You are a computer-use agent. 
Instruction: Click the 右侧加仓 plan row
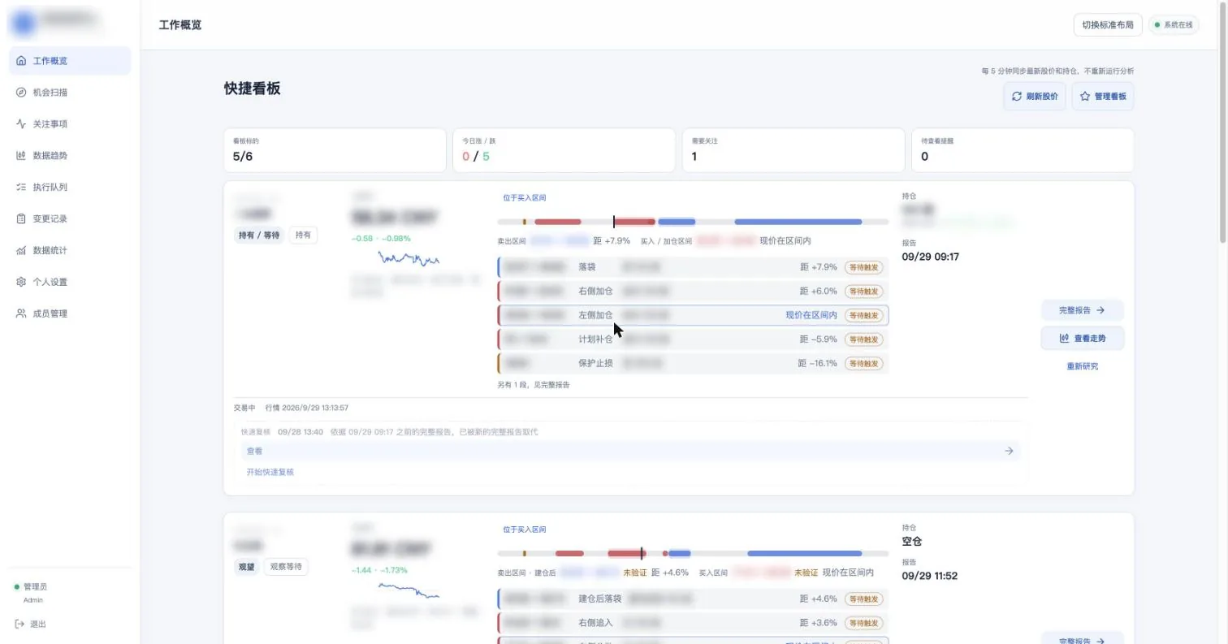693,291
